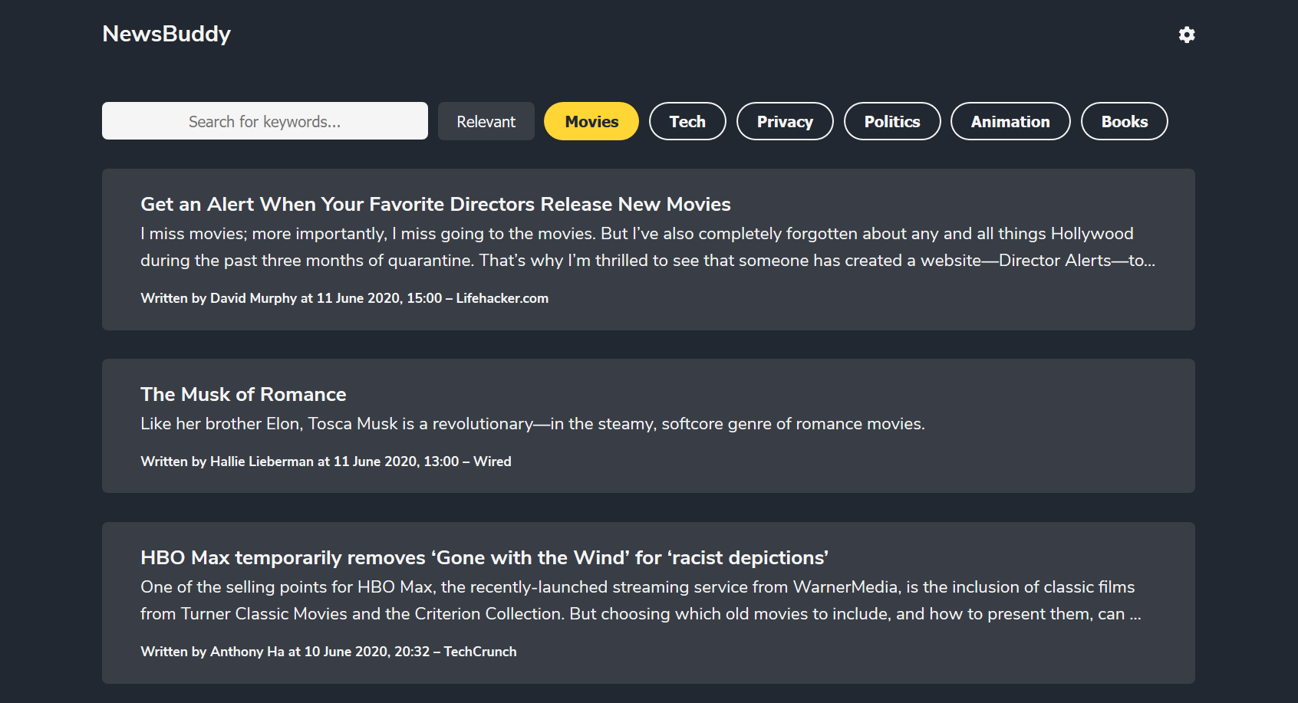Screen dimensions: 1298x703
Task: Click the NewsBuddy logo title
Action: 166,34
